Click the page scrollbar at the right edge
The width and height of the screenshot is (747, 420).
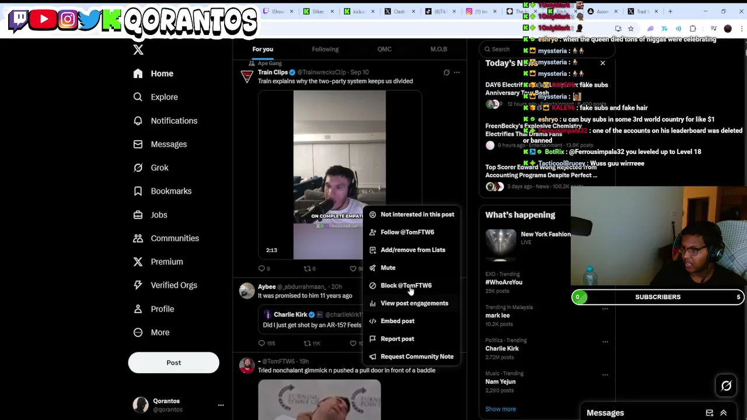(744, 52)
